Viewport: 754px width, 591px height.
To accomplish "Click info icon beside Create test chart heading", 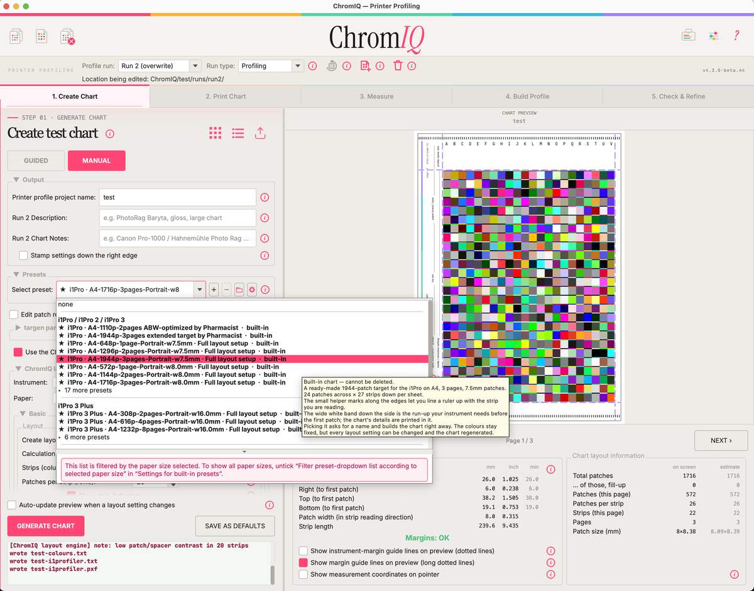I will 110,134.
